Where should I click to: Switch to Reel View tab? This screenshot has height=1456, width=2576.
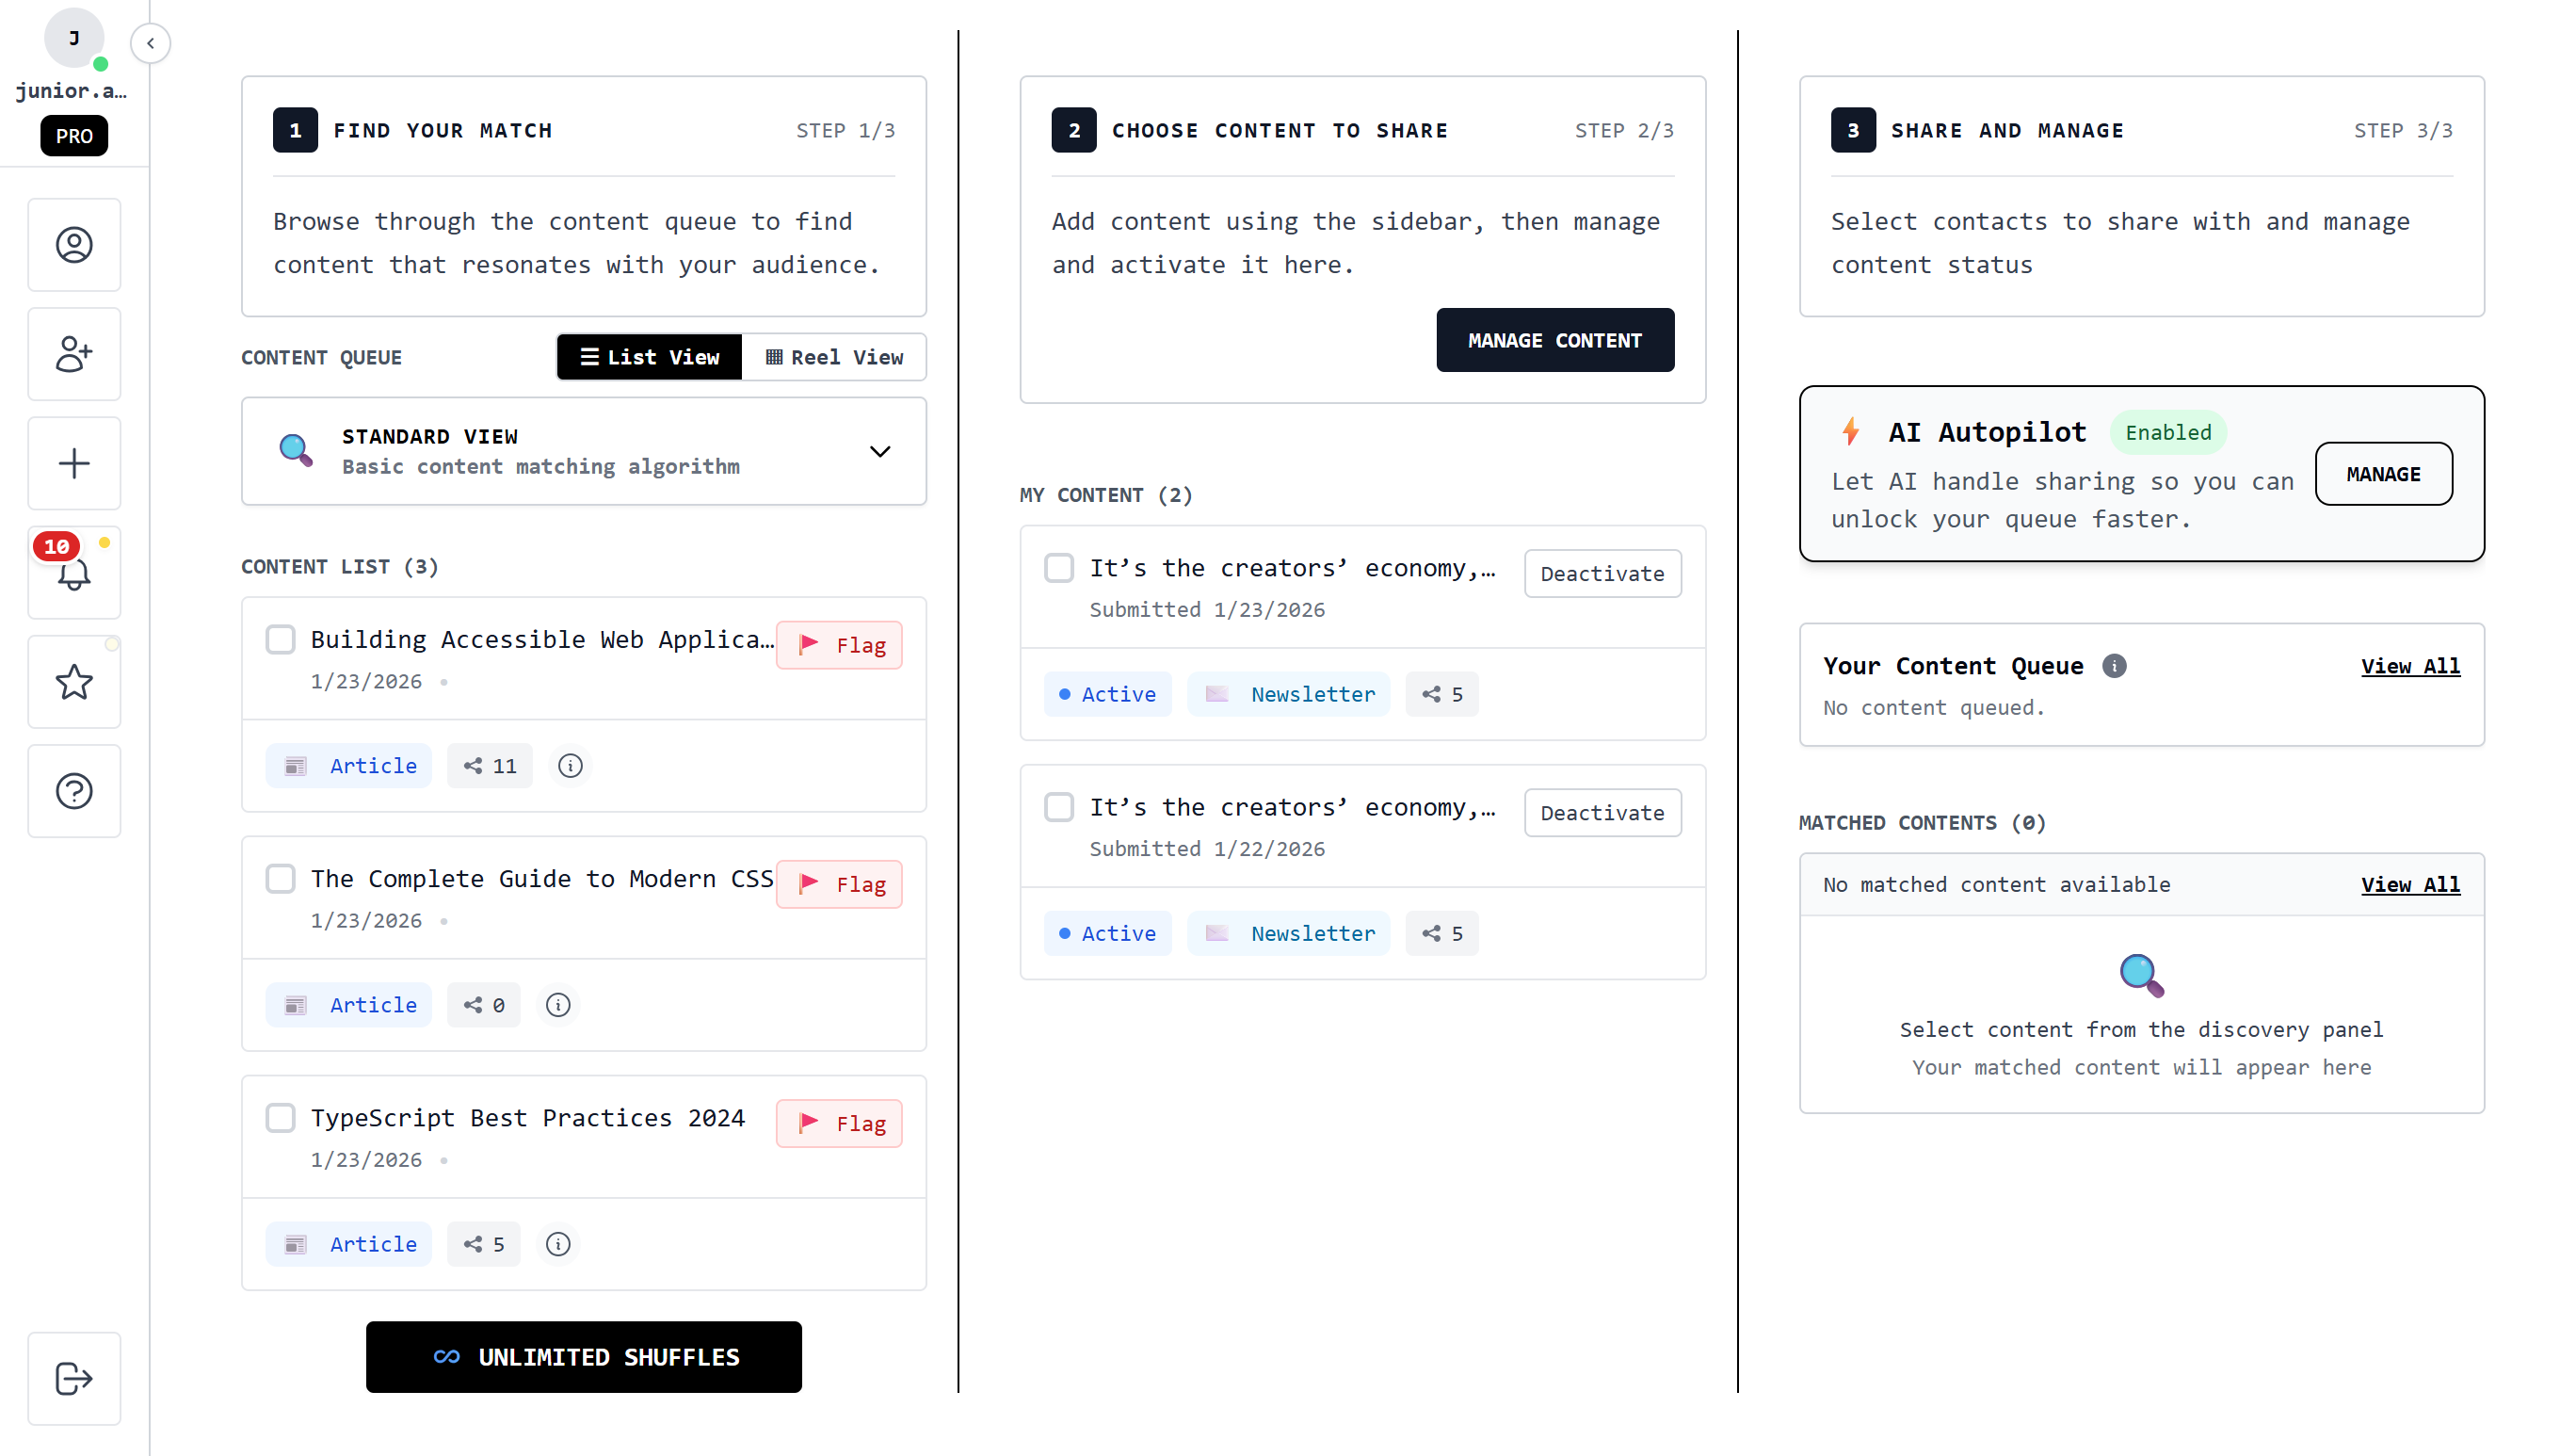click(835, 357)
